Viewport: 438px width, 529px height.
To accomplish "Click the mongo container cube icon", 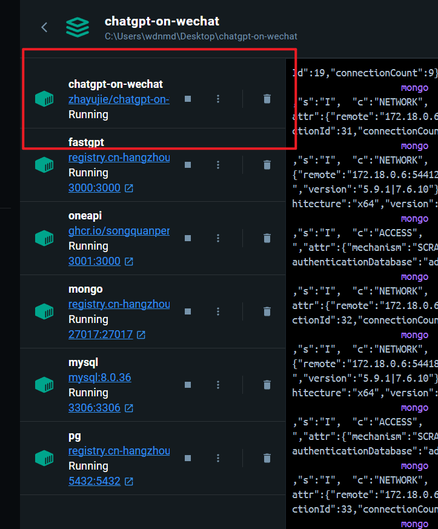I will click(44, 311).
